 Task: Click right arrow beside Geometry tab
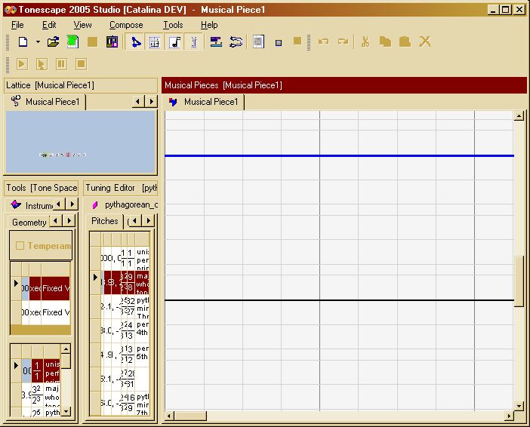(69, 221)
